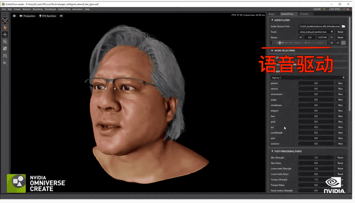
Task: Open viewport settings gear icon
Action: point(15,16)
